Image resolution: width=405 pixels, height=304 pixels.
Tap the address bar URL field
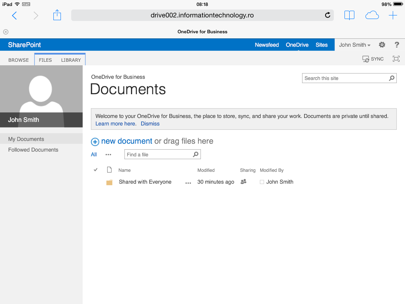(202, 15)
